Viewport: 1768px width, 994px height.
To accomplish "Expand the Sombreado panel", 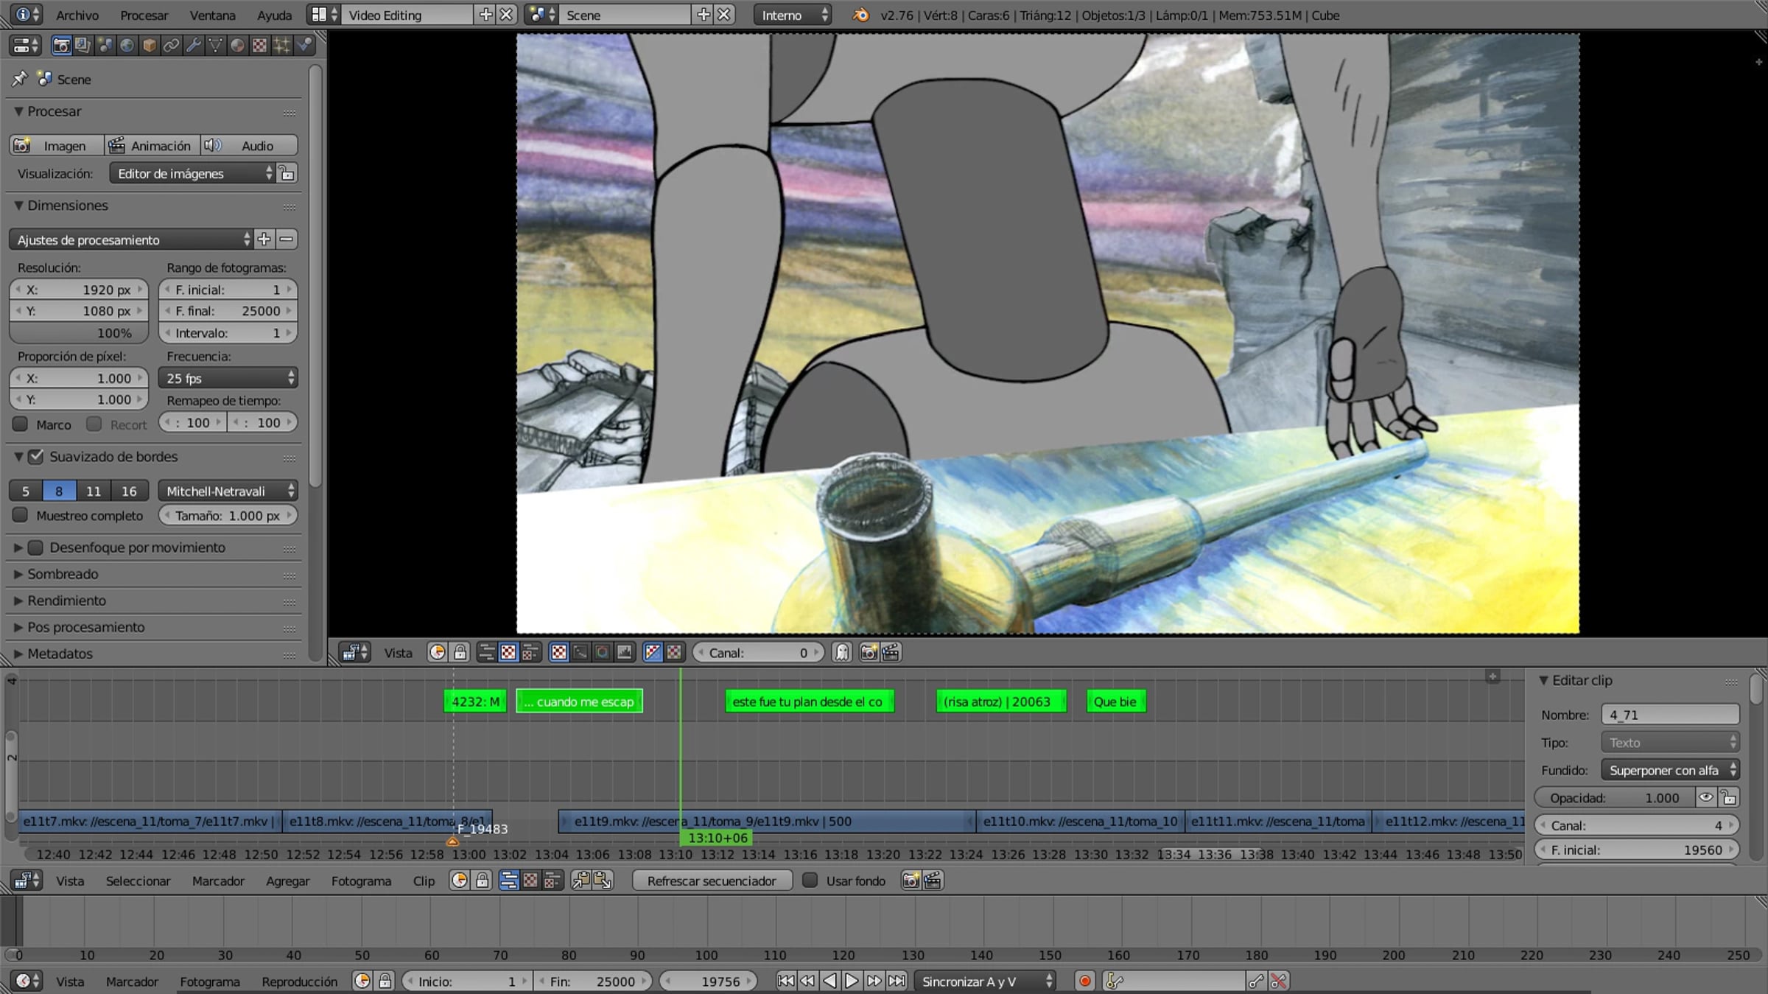I will point(63,574).
